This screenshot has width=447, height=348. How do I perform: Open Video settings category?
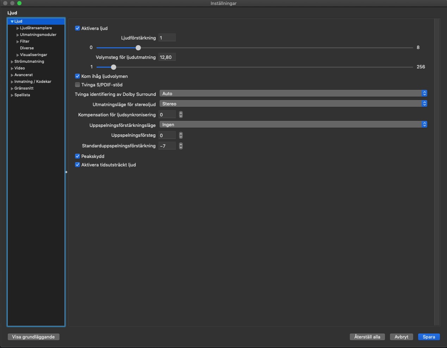[x=20, y=68]
